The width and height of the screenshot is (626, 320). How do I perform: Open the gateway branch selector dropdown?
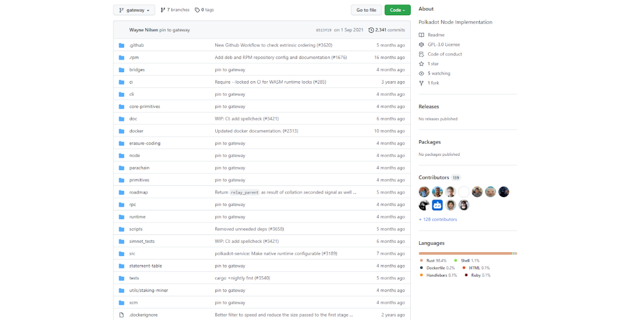133,10
